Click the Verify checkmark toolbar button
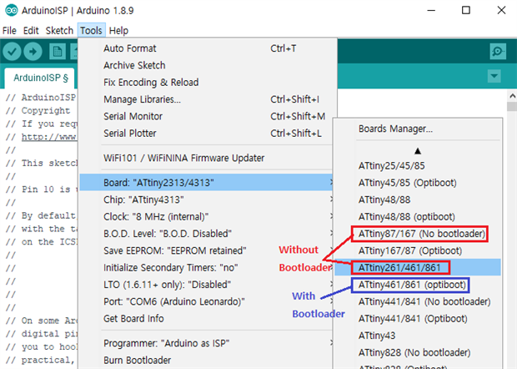 point(12,52)
